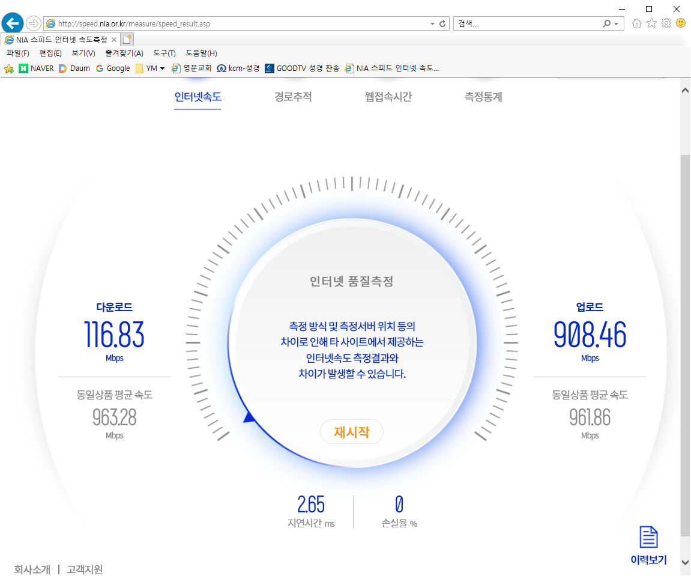Screen dimensions: 691x576
Task: Click the refresh page icon
Action: click(x=442, y=23)
